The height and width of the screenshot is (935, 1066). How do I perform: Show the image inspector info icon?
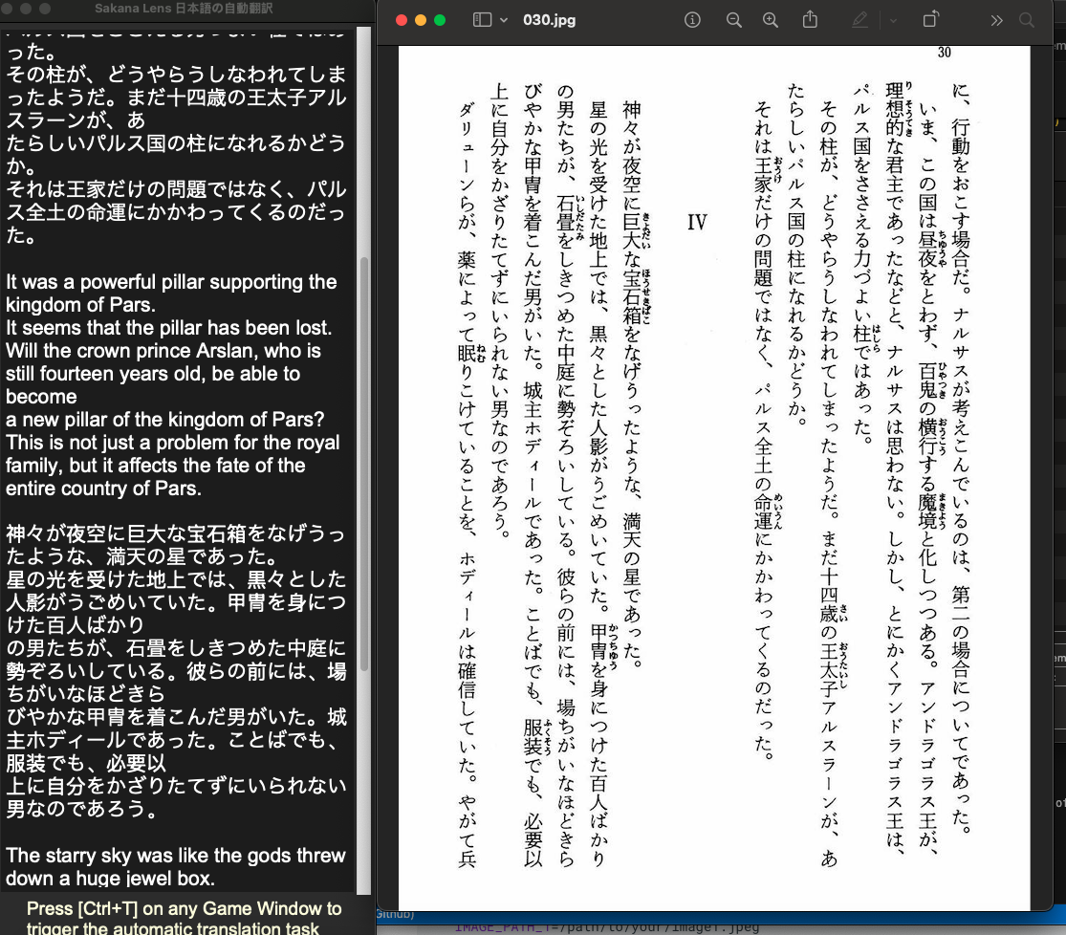pyautogui.click(x=692, y=20)
